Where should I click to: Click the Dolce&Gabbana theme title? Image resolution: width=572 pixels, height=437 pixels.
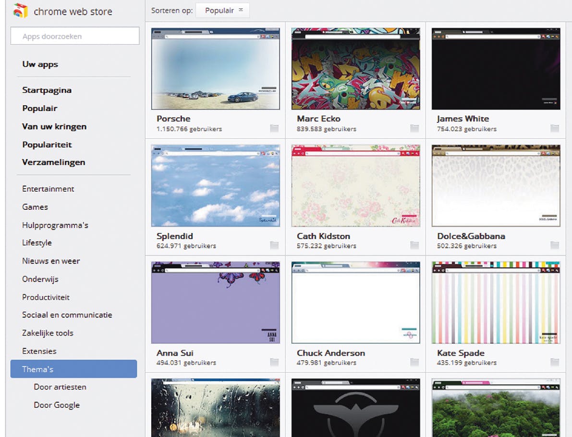click(471, 236)
